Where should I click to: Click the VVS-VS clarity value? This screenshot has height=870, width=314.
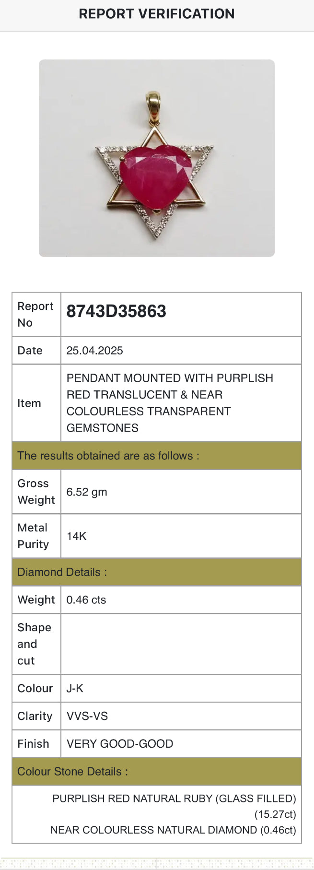(87, 716)
